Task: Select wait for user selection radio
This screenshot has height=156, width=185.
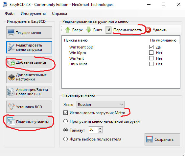Action: pos(65,139)
